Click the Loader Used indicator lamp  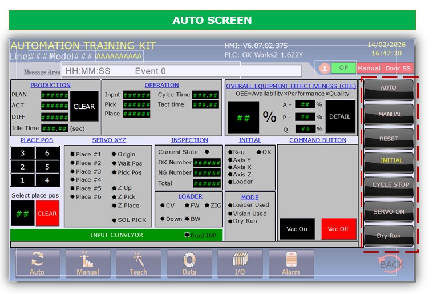coord(230,205)
